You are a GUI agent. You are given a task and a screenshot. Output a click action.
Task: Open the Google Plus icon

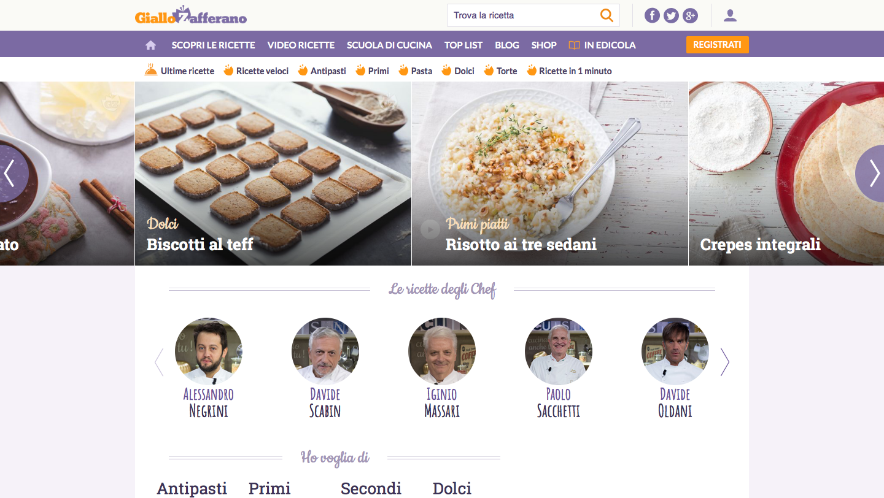click(x=691, y=15)
